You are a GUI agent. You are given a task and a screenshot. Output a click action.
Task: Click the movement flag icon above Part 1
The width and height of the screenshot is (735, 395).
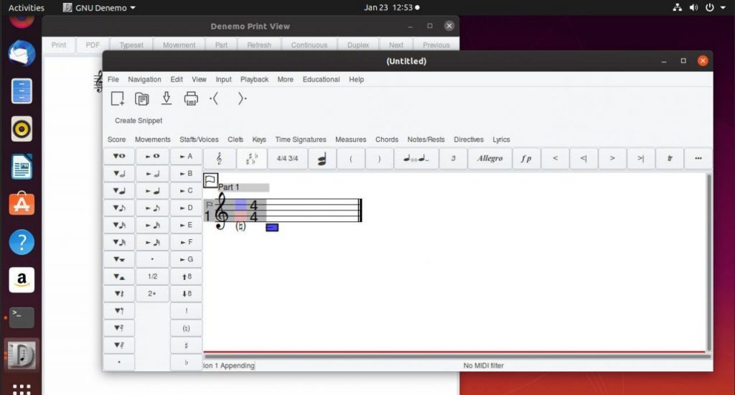click(210, 180)
